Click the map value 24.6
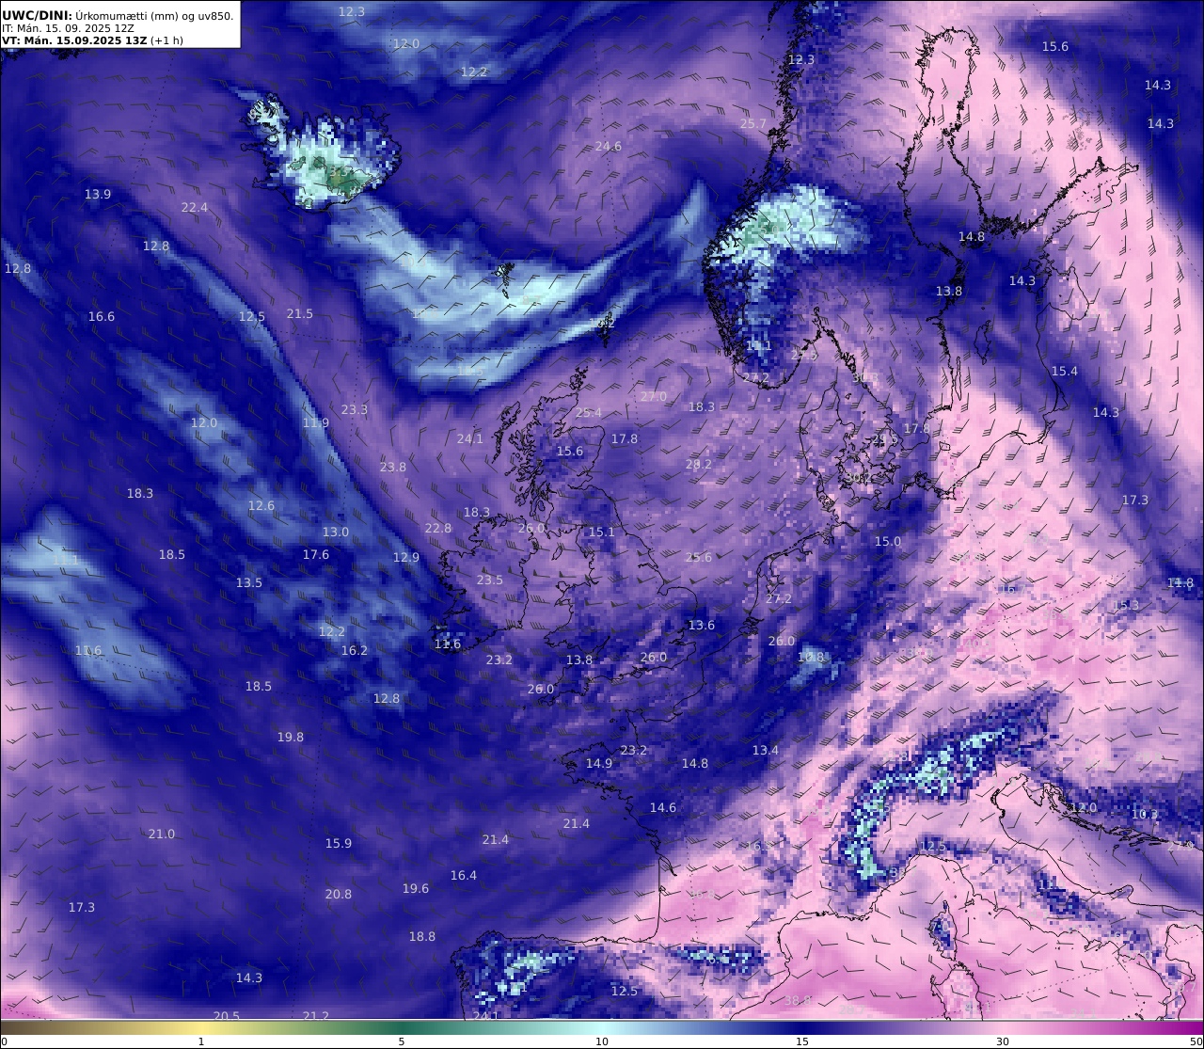This screenshot has width=1204, height=1049. coord(609,146)
